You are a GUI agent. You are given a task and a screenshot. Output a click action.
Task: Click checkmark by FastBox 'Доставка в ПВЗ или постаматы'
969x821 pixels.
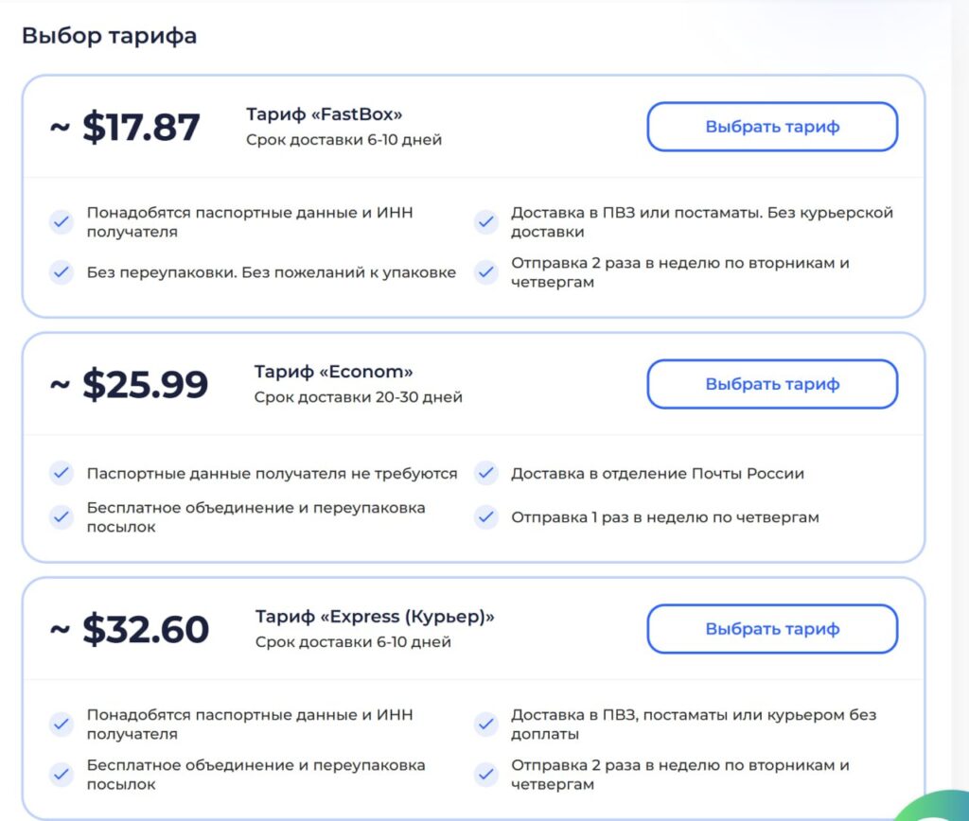click(486, 221)
